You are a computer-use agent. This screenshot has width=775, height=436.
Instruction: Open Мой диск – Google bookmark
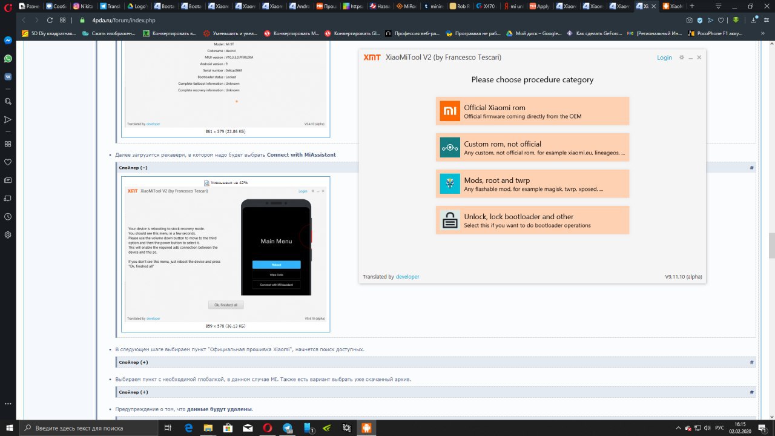[534, 33]
